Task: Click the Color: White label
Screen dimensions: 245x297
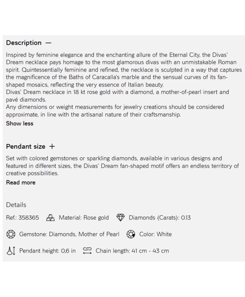Action: [155, 234]
